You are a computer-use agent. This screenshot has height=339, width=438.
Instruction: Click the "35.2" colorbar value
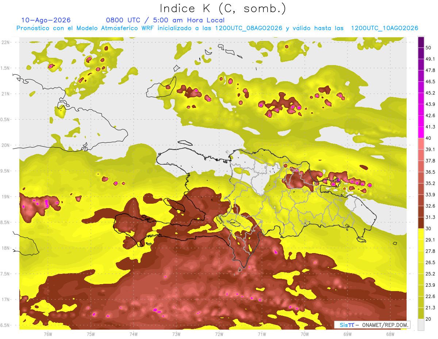(430, 183)
